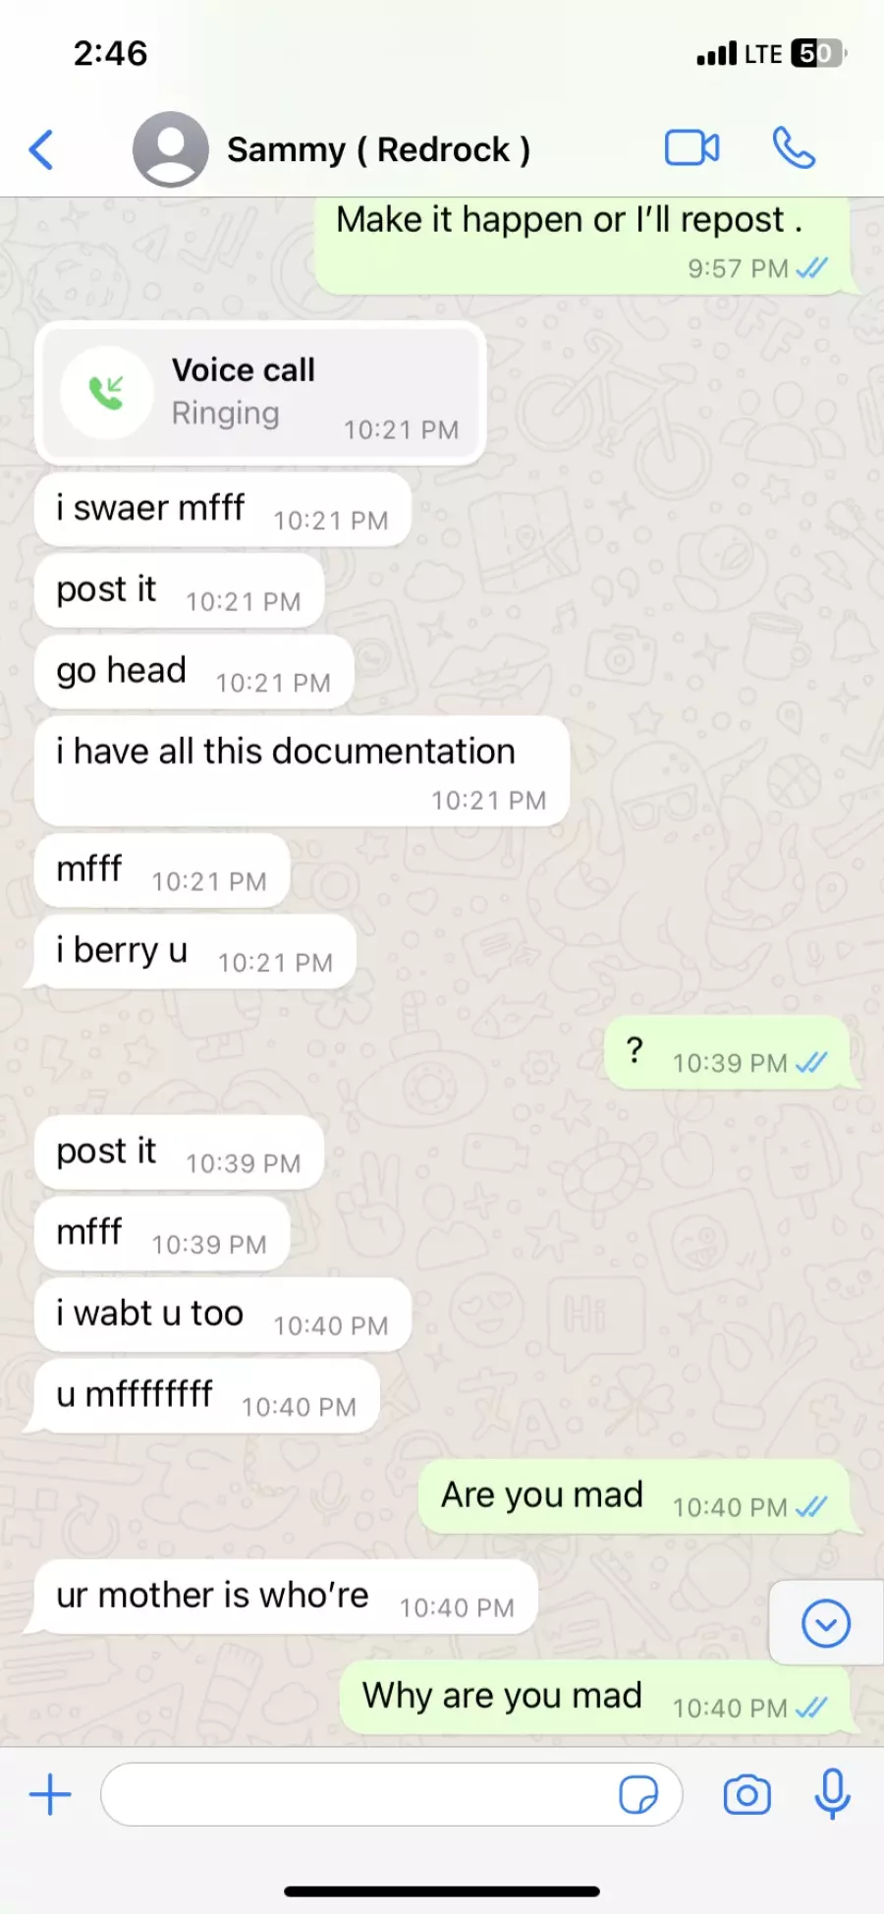Viewport: 884px width, 1914px height.
Task: Start a video call with Sammy
Action: click(692, 148)
